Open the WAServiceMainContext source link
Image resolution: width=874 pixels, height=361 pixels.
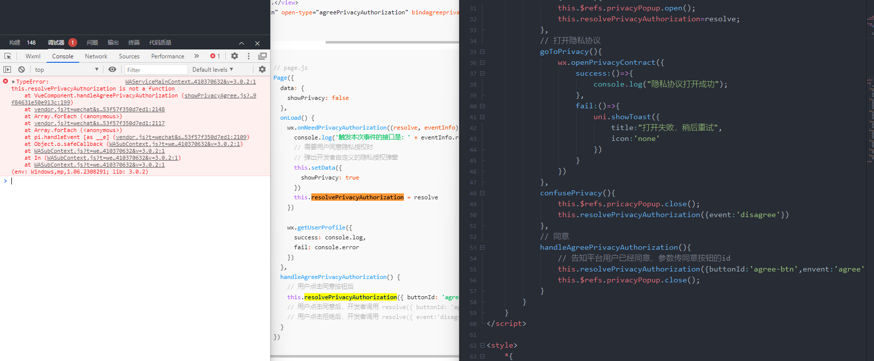click(191, 82)
